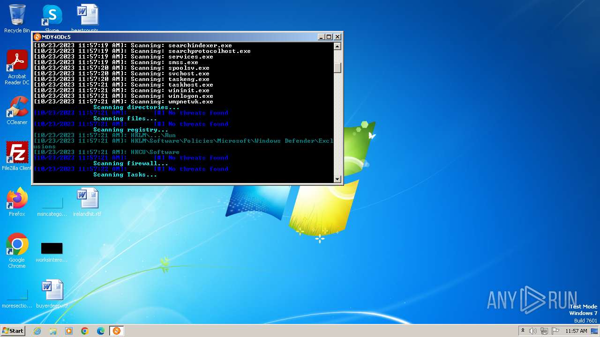Open the heartcountr Word document on desktop
The height and width of the screenshot is (337, 600).
tap(87, 18)
